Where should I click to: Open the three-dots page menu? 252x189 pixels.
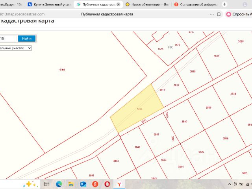tap(212, 14)
